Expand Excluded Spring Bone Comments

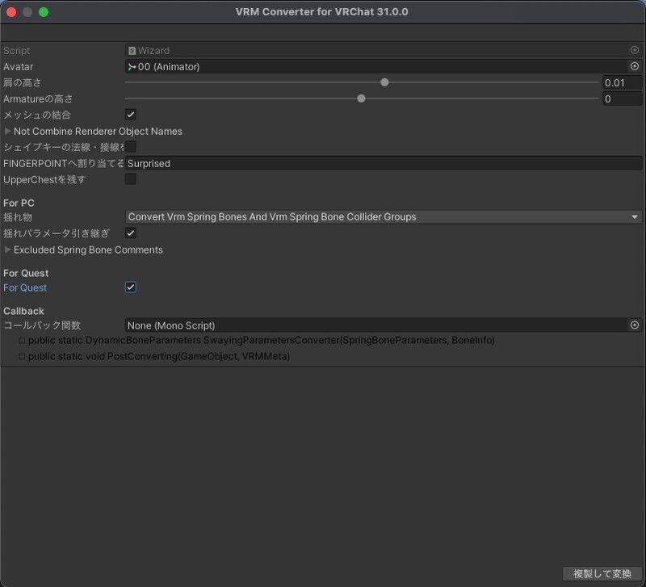pyautogui.click(x=7, y=249)
